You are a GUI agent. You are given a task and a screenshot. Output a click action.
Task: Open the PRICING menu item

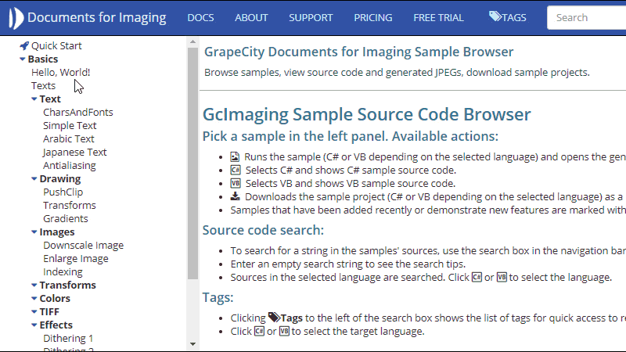click(373, 17)
